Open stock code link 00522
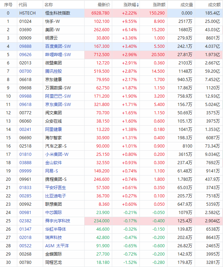Viewport: 223px width, 267px height. coord(25,246)
